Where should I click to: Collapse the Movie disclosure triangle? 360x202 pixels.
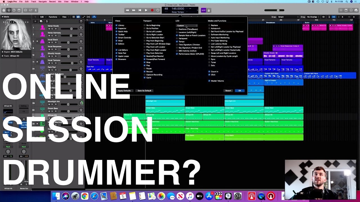tap(3, 17)
